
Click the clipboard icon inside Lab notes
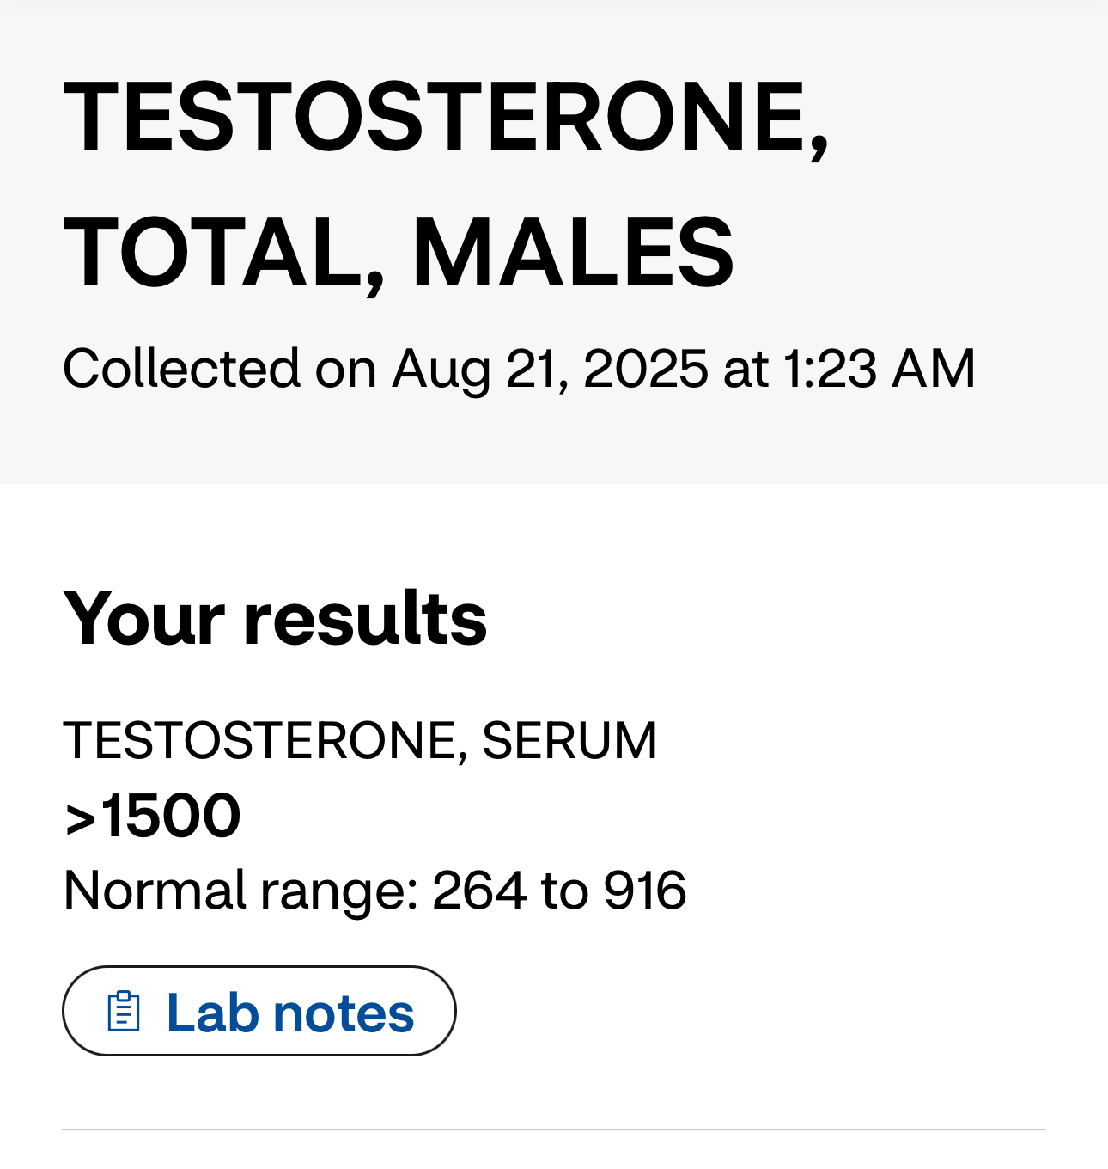[x=123, y=1012]
